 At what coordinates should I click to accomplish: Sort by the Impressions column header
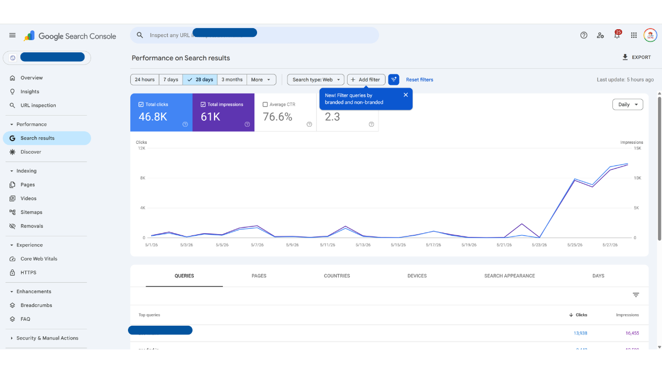(x=627, y=315)
